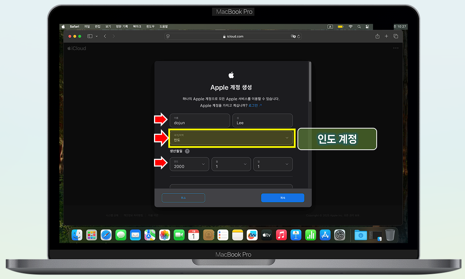Open Reminders app in the dock
Screen dimensions: 465x279
pos(223,235)
